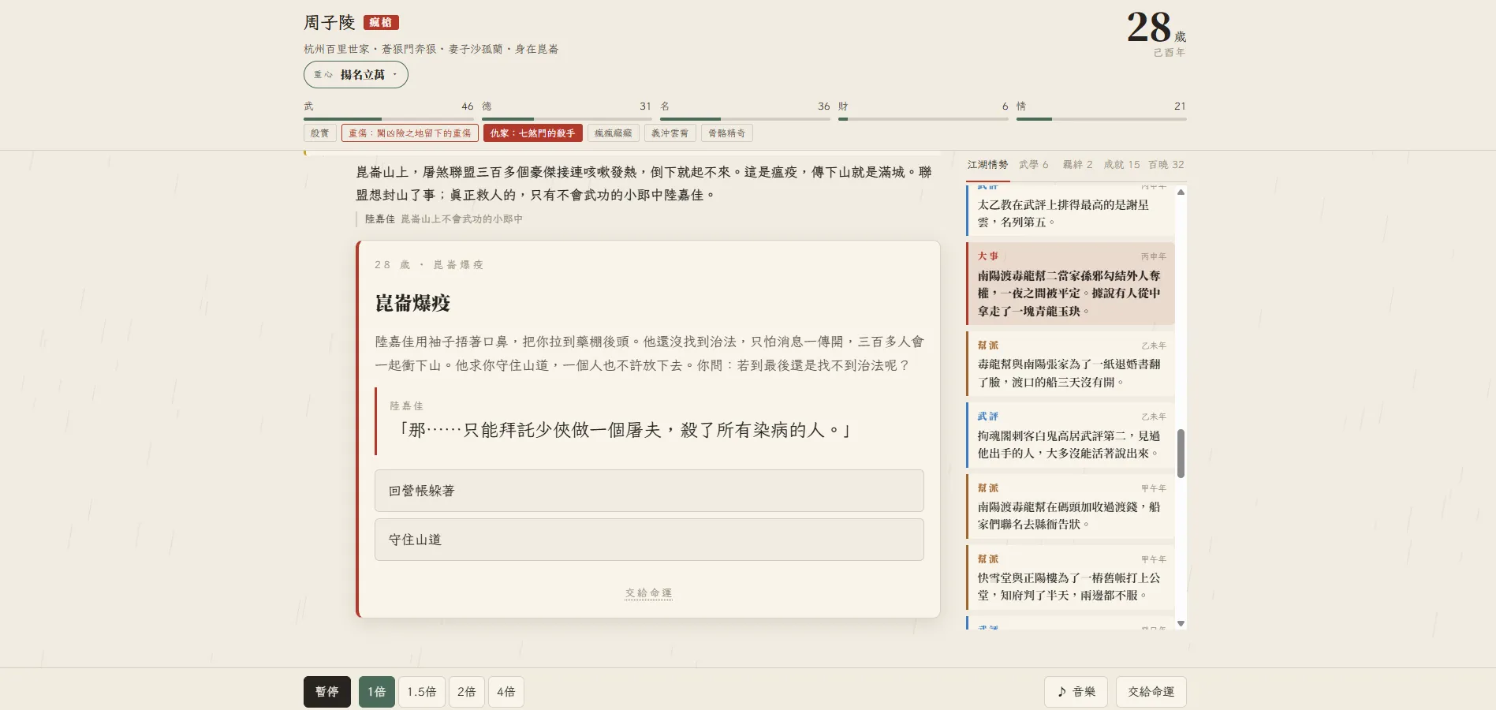This screenshot has height=710, width=1496.
Task: Click the 崑崙爆疫 event heading
Action: [413, 303]
